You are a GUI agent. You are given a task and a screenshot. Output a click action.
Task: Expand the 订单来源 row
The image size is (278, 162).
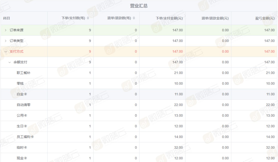click(x=5, y=30)
